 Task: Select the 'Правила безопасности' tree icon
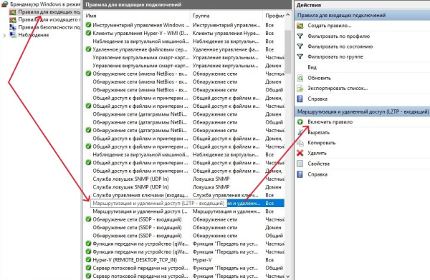tap(13, 27)
